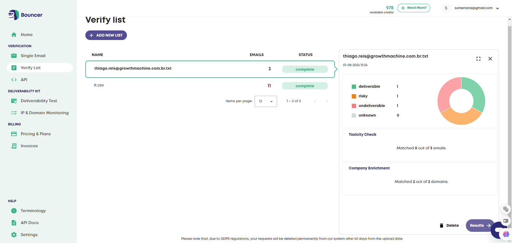The width and height of the screenshot is (512, 243).
Task: Click the Toxicity Check heading
Action: pyautogui.click(x=362, y=134)
